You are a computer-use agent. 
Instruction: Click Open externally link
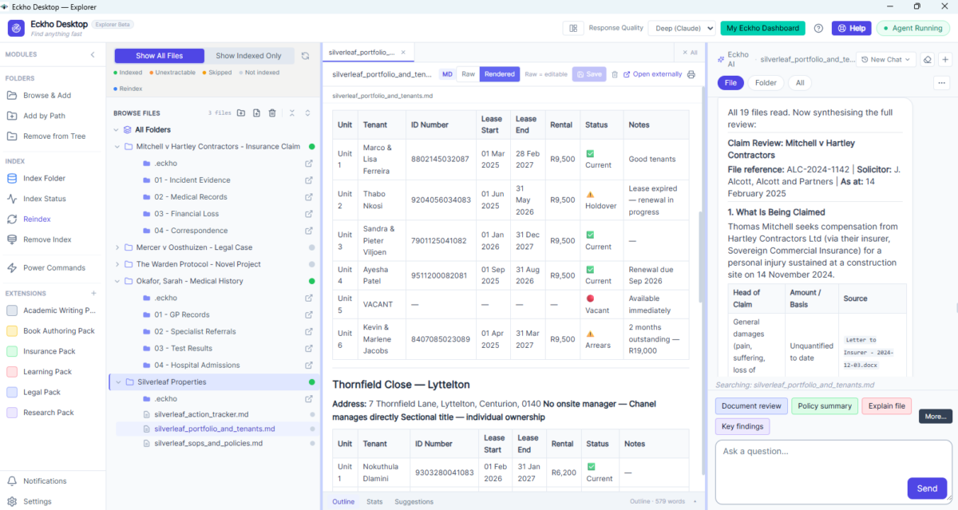tap(652, 74)
